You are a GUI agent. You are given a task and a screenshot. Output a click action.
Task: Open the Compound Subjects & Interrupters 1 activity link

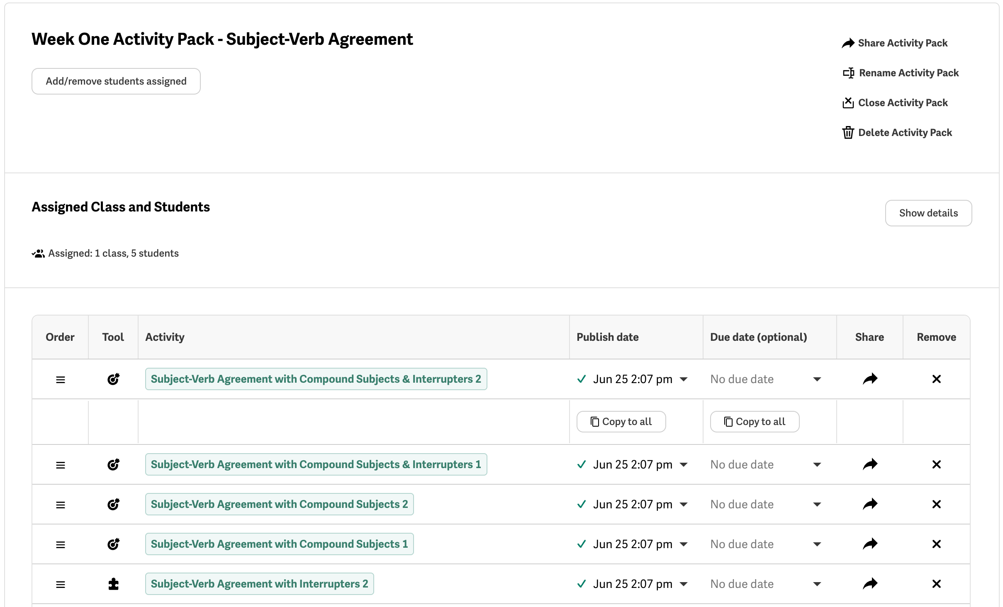[316, 464]
